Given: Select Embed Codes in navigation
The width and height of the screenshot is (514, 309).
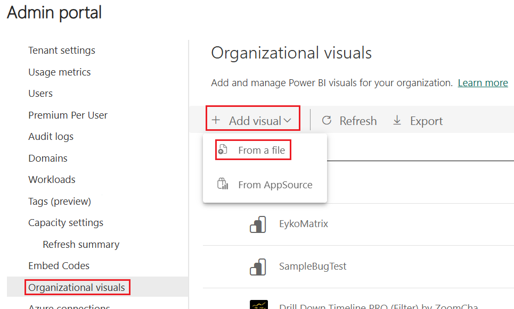Looking at the screenshot, I should tap(59, 266).
